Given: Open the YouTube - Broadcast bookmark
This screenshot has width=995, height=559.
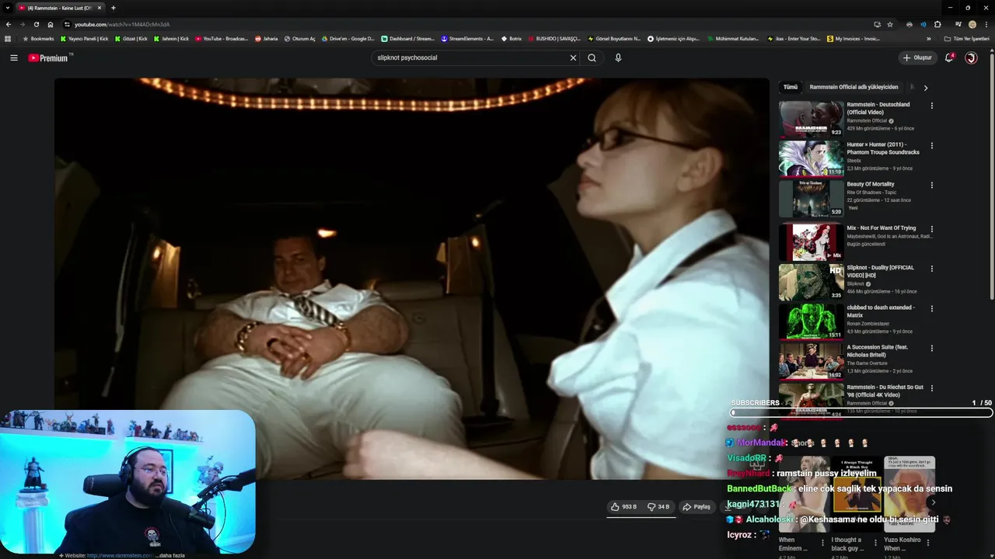Looking at the screenshot, I should 222,38.
